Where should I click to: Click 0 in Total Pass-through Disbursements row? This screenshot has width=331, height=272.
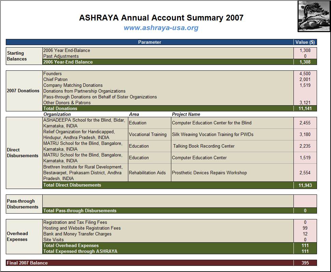[305, 210]
